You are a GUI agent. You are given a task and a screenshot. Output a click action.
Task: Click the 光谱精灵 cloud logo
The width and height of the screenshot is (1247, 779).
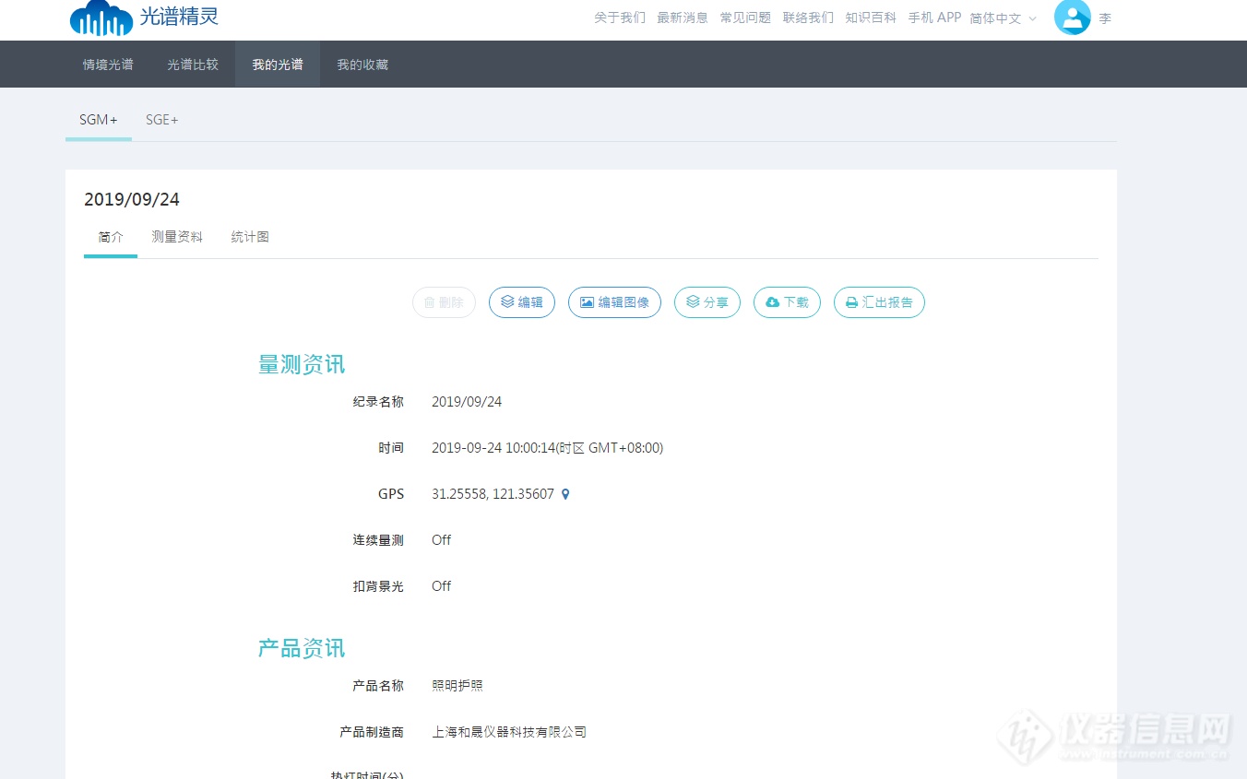(x=145, y=18)
